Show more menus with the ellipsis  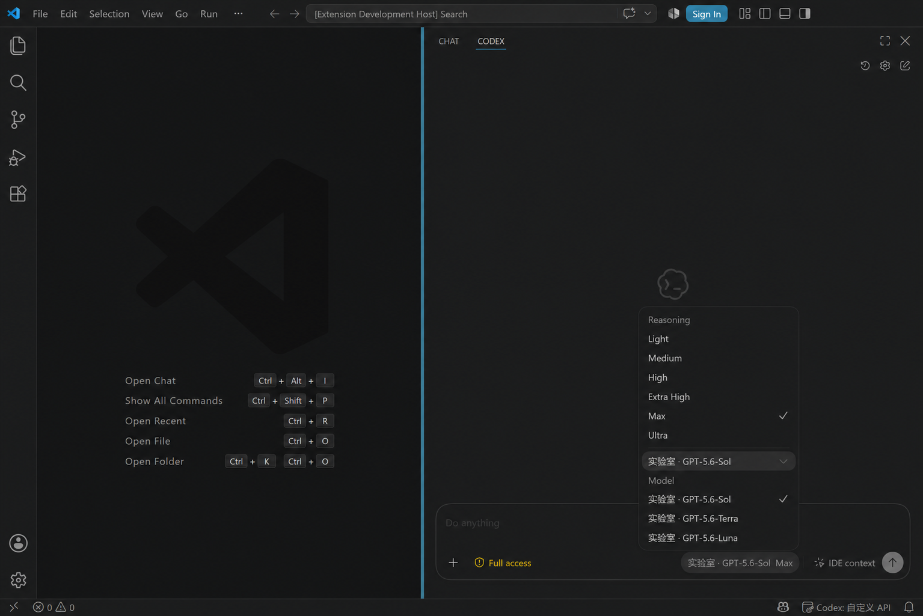238,14
